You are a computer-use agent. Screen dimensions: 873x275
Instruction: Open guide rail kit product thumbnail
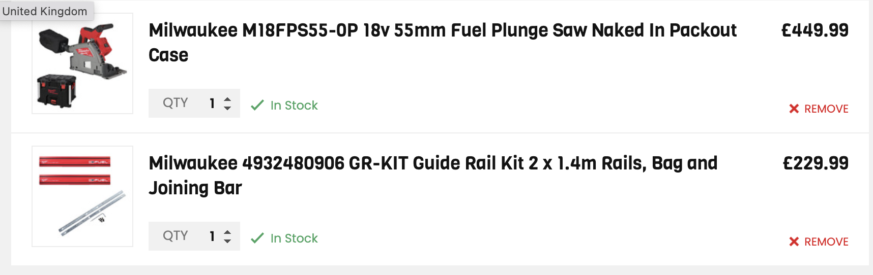(82, 196)
